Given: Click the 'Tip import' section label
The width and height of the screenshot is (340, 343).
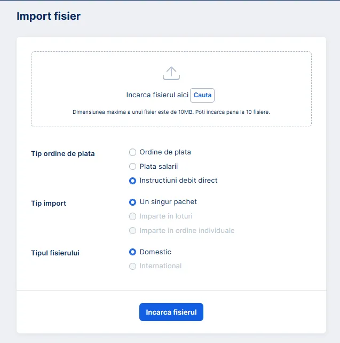Looking at the screenshot, I should (49, 204).
